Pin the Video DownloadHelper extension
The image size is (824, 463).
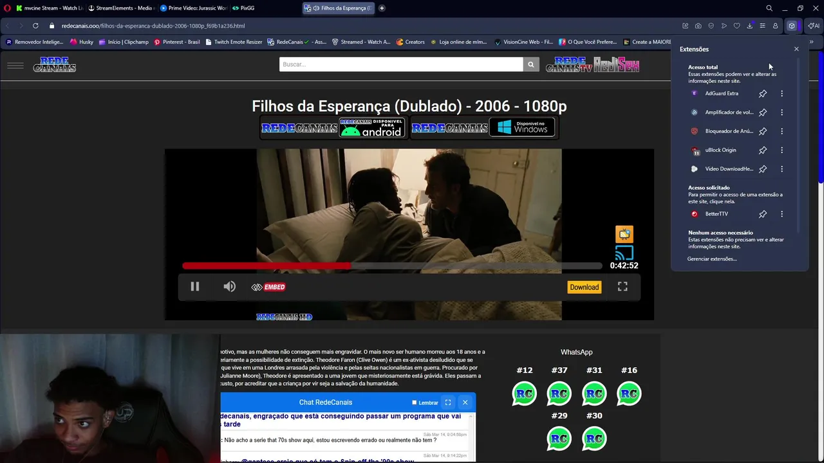[x=763, y=169]
